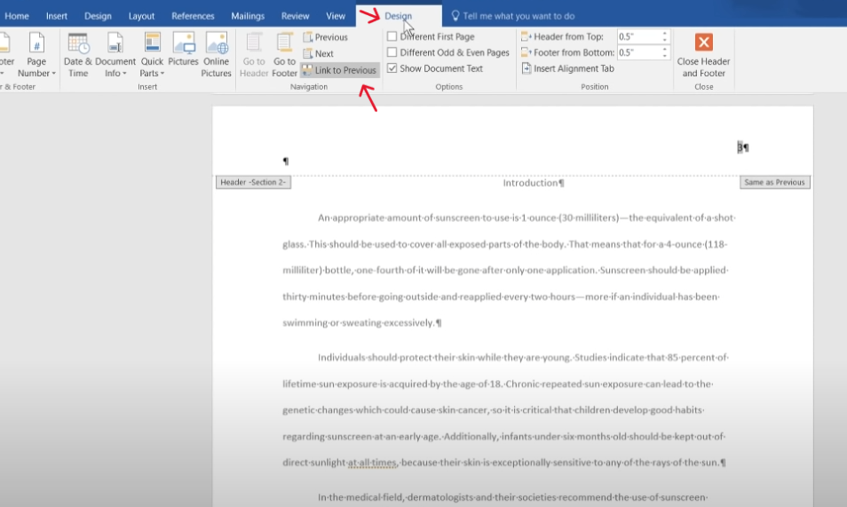Click the lightbulb Tell me icon

(x=455, y=16)
